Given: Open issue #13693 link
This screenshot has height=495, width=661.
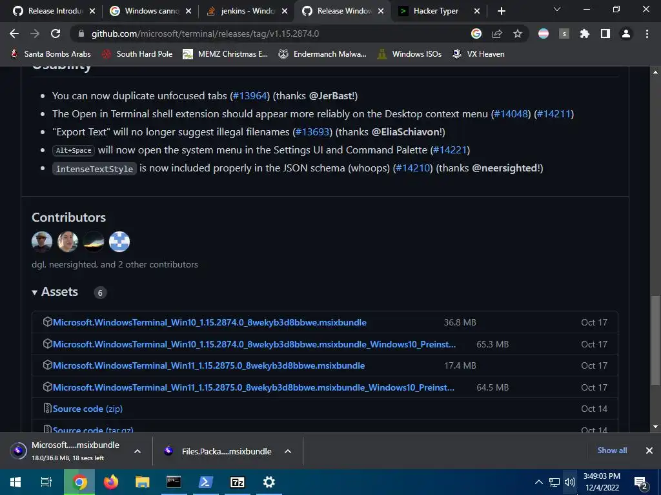Looking at the screenshot, I should tap(312, 132).
